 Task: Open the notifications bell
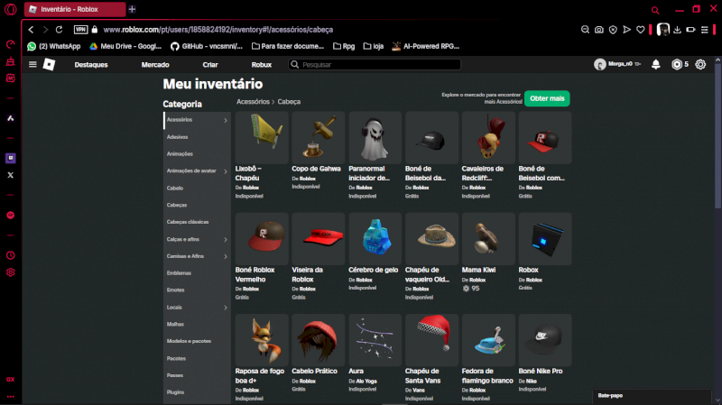coord(656,64)
